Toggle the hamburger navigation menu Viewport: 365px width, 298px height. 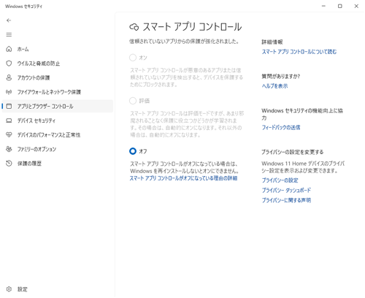[x=9, y=34]
